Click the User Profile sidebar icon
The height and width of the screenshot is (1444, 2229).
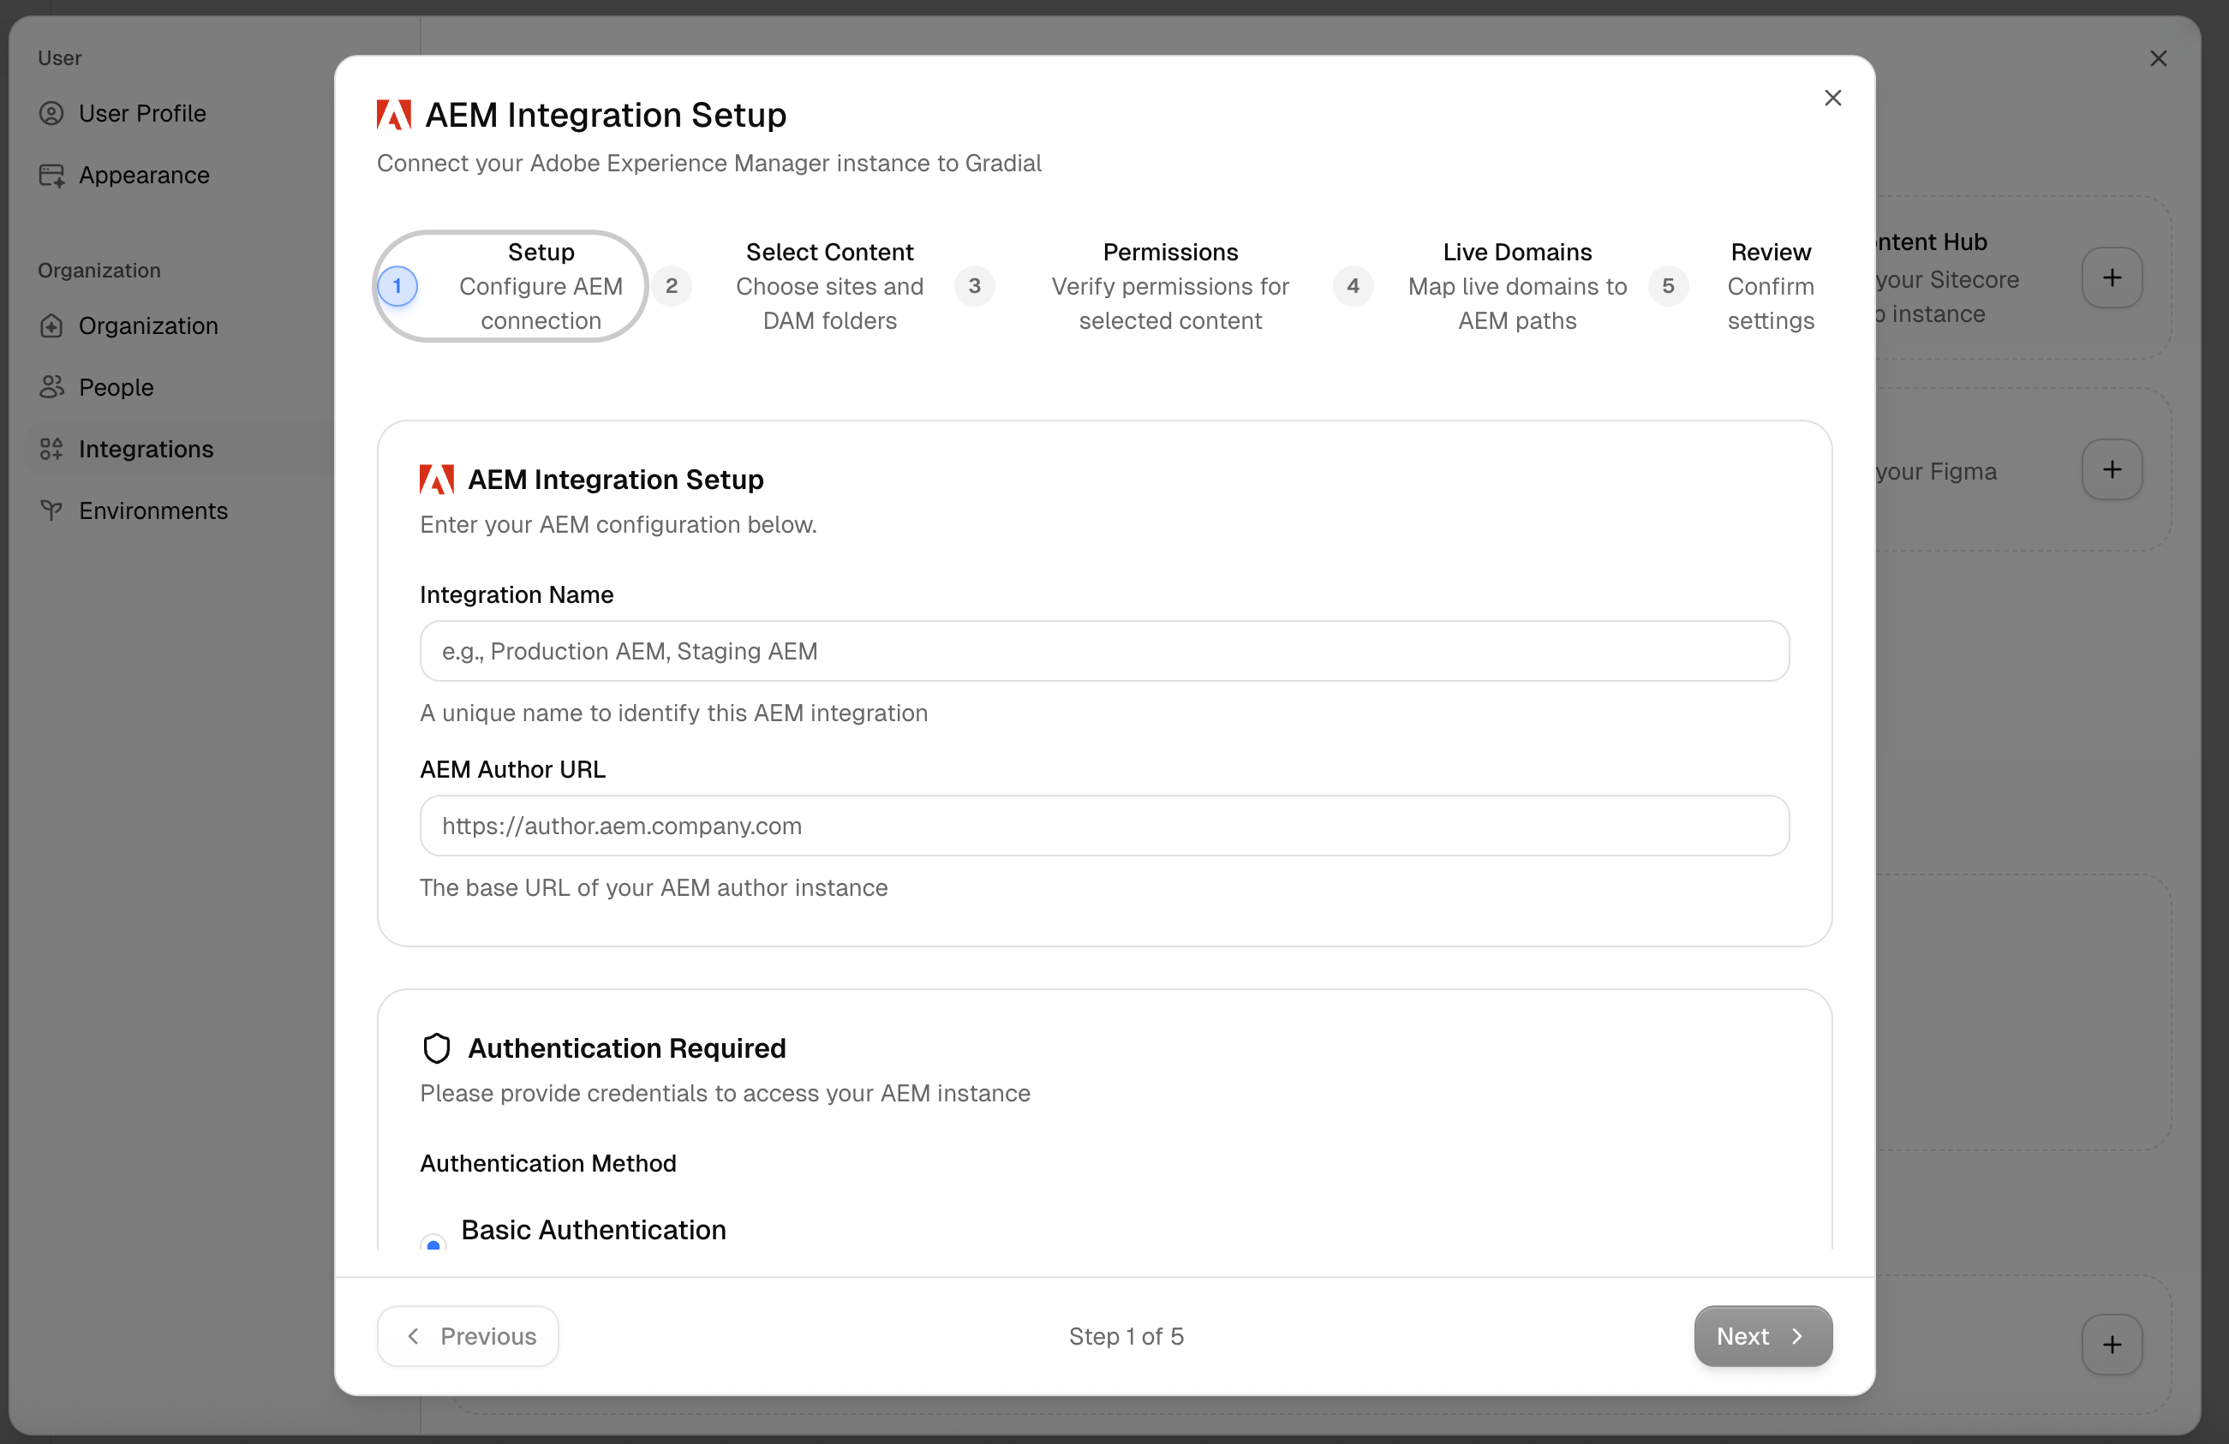(51, 113)
